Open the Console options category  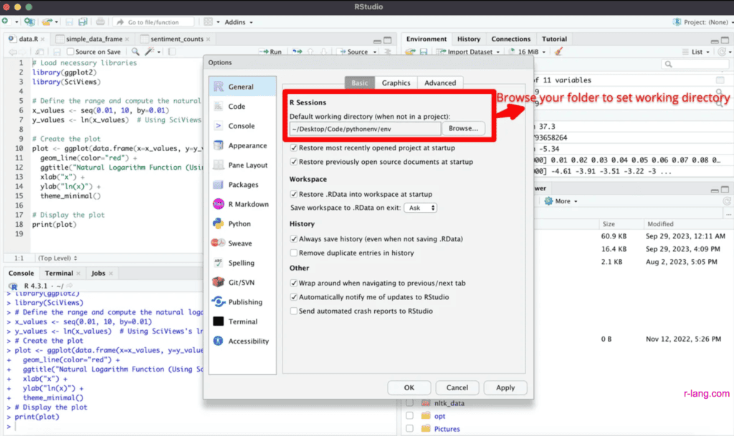pos(242,126)
